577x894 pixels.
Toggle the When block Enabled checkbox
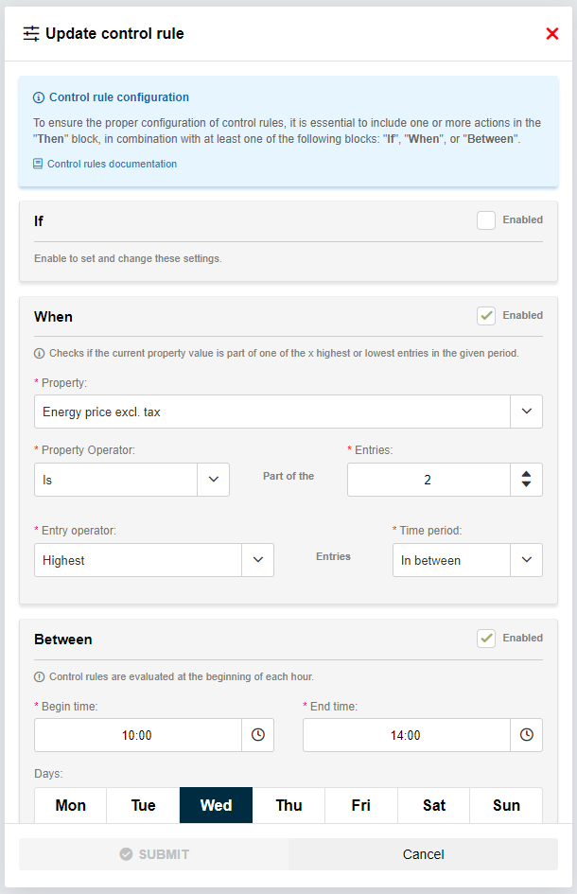(x=486, y=316)
